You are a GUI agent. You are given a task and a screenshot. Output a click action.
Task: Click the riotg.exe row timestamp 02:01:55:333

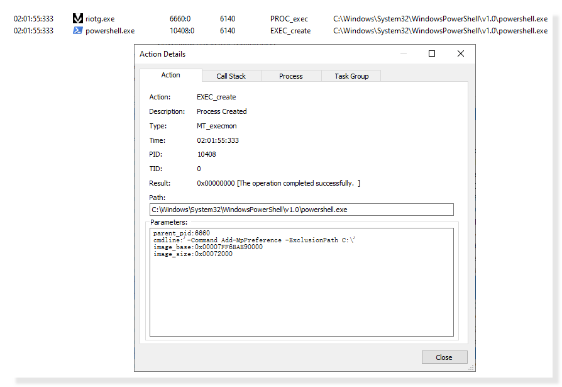point(33,19)
